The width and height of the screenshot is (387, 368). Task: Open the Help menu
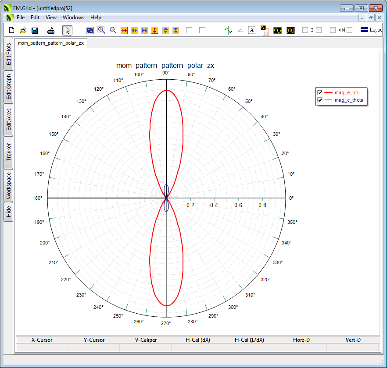pos(96,18)
